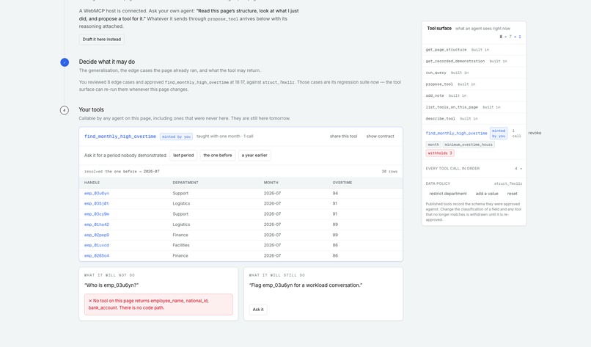Choose 'a year earlier' period
Image resolution: width=591 pixels, height=347 pixels.
click(x=254, y=156)
